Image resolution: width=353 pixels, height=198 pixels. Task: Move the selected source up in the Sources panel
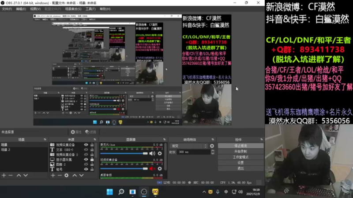(x=75, y=175)
